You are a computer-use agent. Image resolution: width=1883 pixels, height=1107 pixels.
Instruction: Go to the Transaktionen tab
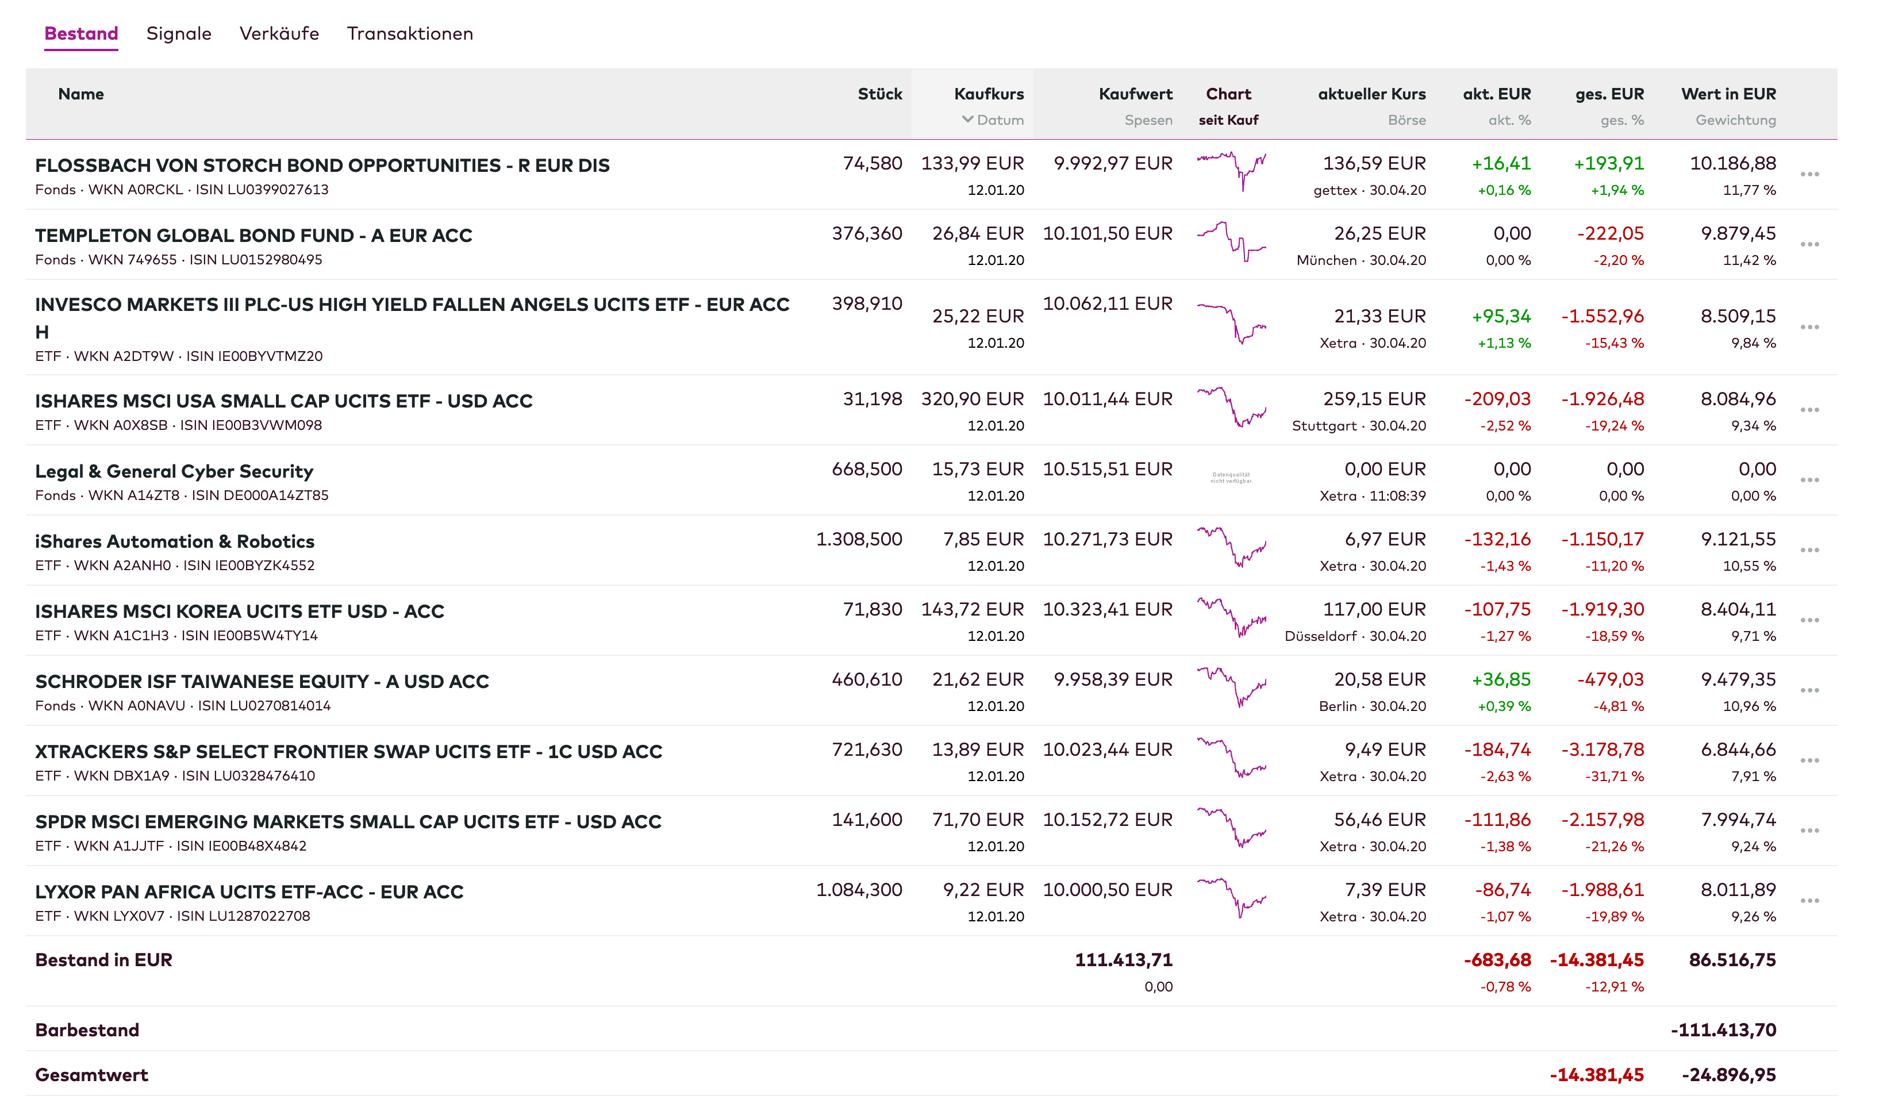pos(409,33)
